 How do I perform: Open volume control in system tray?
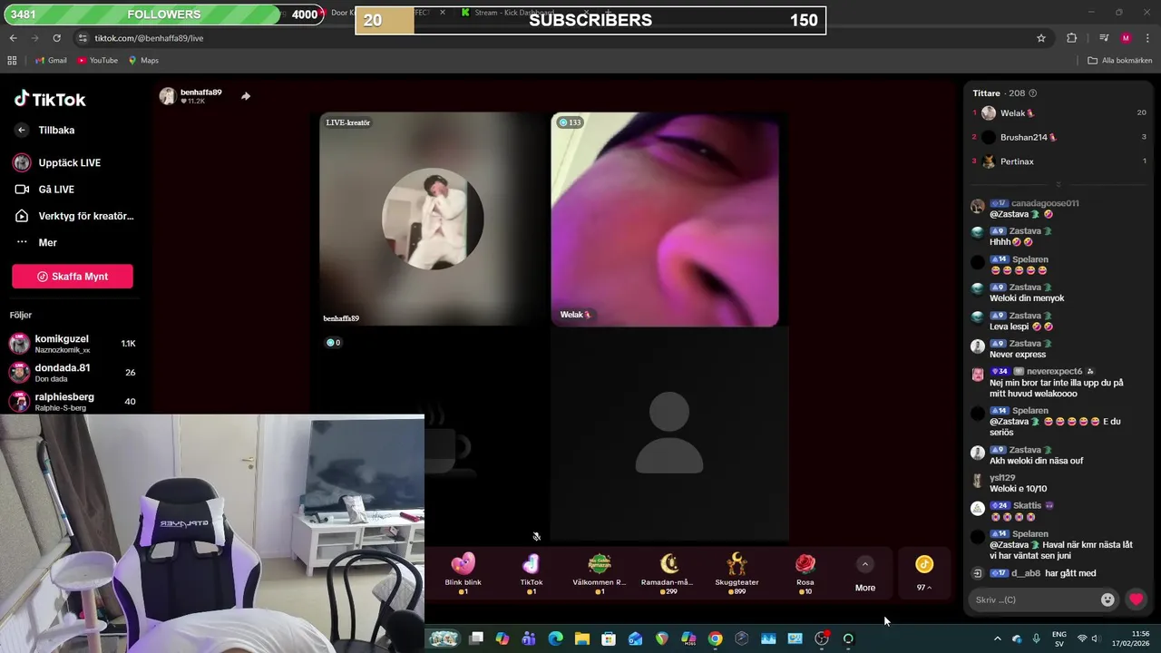tap(1095, 638)
